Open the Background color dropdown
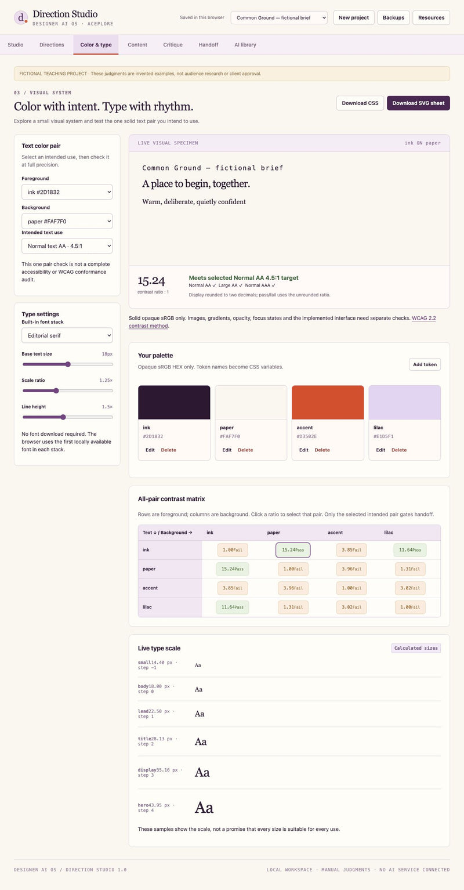This screenshot has width=464, height=890. pos(67,221)
